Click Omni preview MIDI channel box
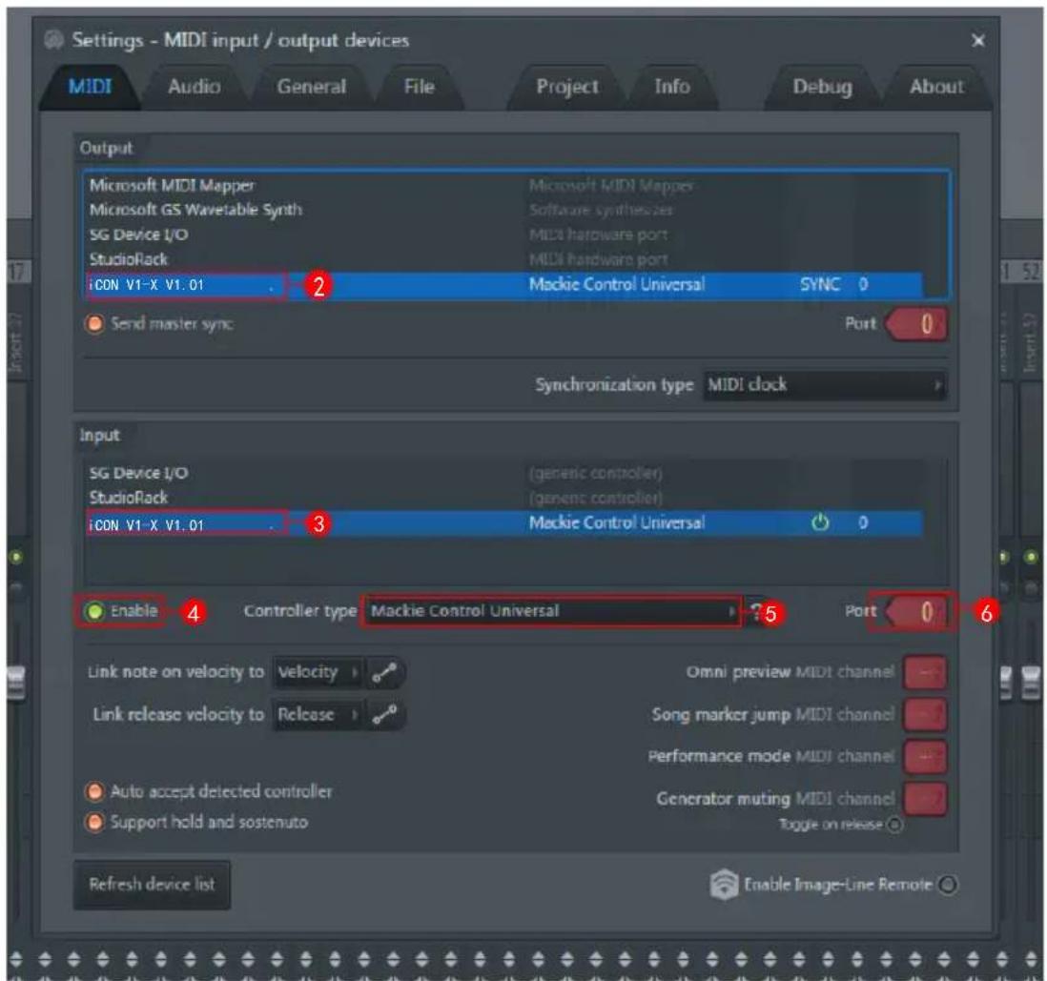The width and height of the screenshot is (1047, 981). pos(925,672)
